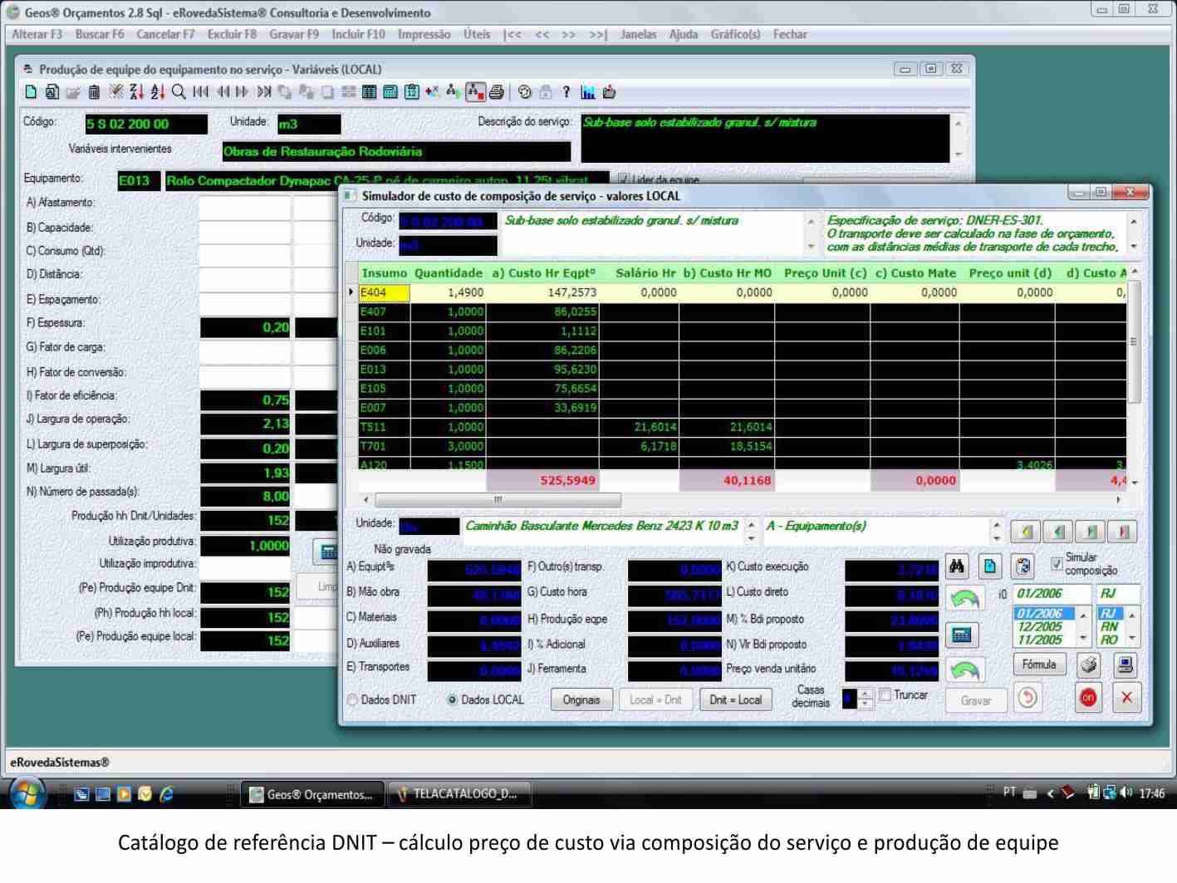The width and height of the screenshot is (1177, 883).
Task: Click the question mark help icon in toolbar
Action: (x=566, y=92)
